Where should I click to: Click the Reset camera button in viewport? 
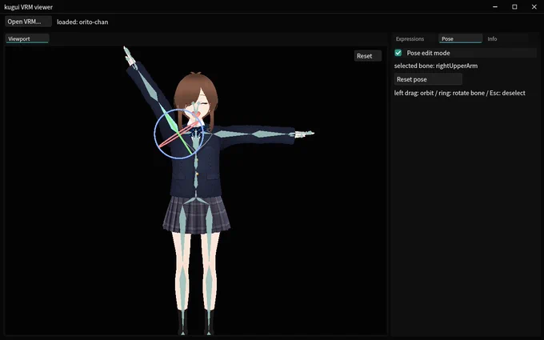point(368,56)
